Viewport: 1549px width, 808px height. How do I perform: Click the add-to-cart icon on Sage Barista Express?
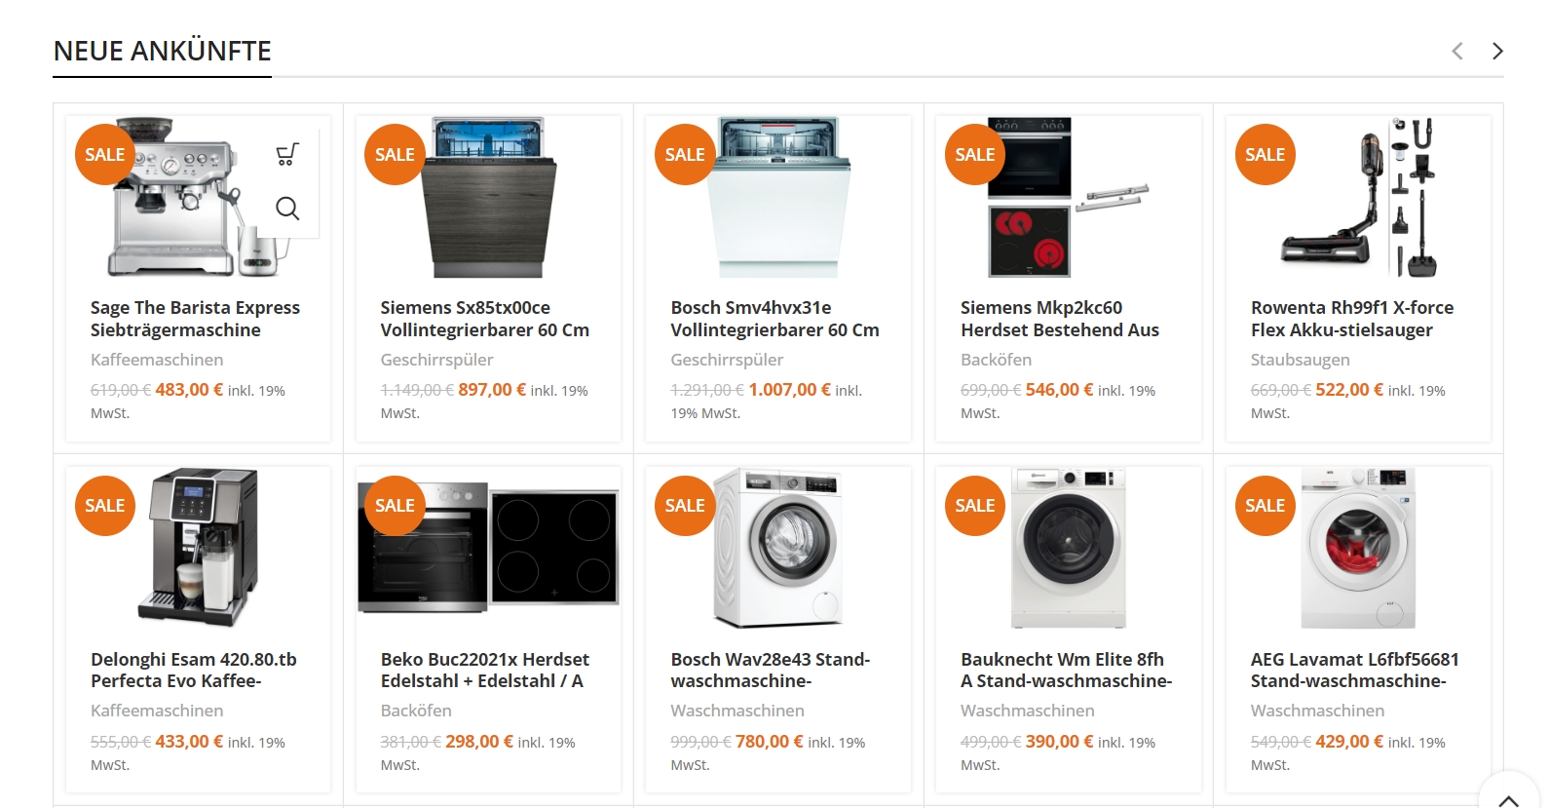pos(287,154)
